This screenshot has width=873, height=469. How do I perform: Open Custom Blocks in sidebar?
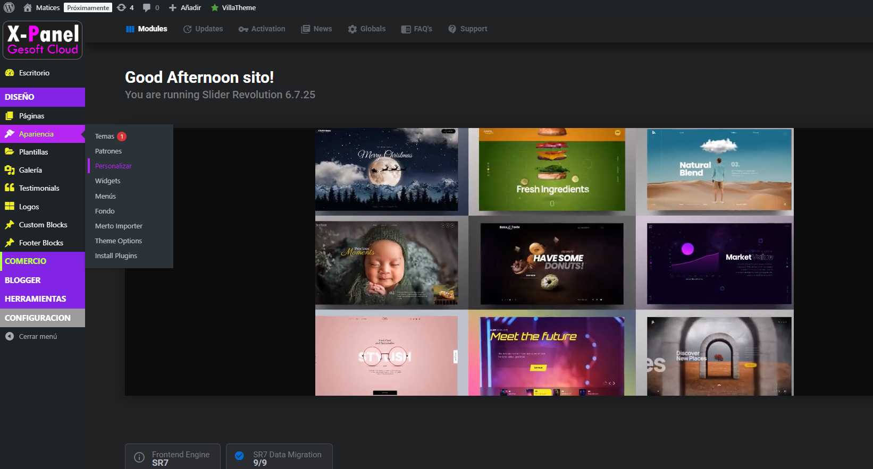43,225
